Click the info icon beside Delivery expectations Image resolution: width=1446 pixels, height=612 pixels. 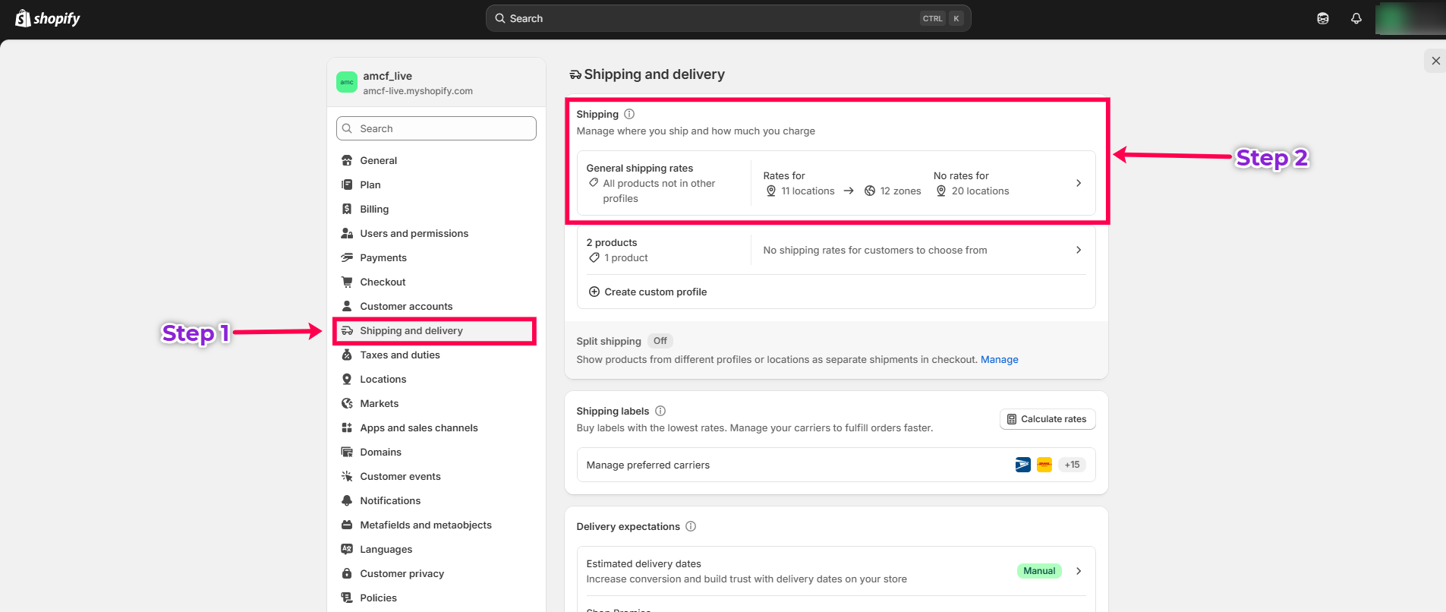[x=691, y=526]
